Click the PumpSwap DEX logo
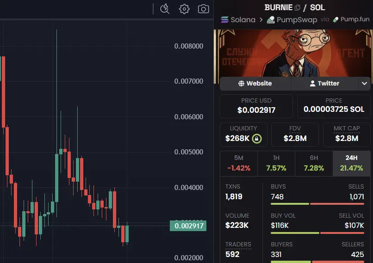The height and width of the screenshot is (263, 373). (271, 20)
